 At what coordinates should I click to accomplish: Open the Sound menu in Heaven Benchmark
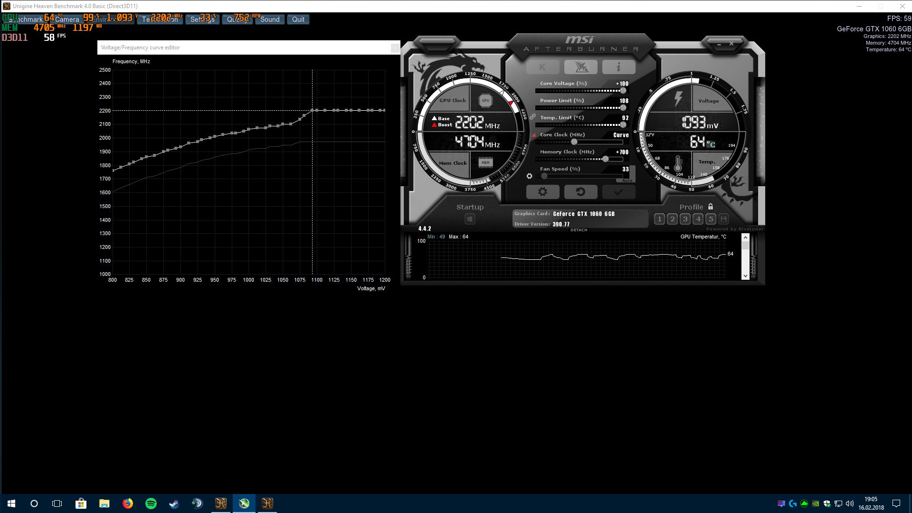[x=270, y=19]
